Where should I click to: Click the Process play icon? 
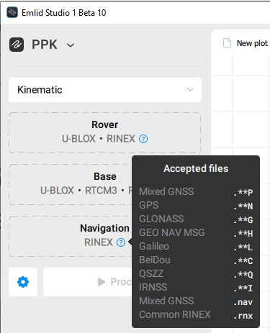tap(102, 282)
